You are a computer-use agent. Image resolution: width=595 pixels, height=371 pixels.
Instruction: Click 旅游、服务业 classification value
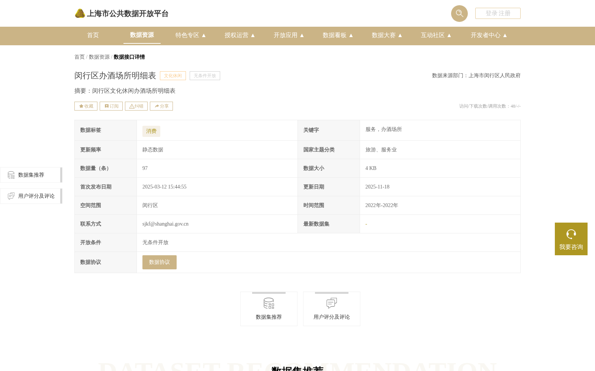tap(381, 150)
